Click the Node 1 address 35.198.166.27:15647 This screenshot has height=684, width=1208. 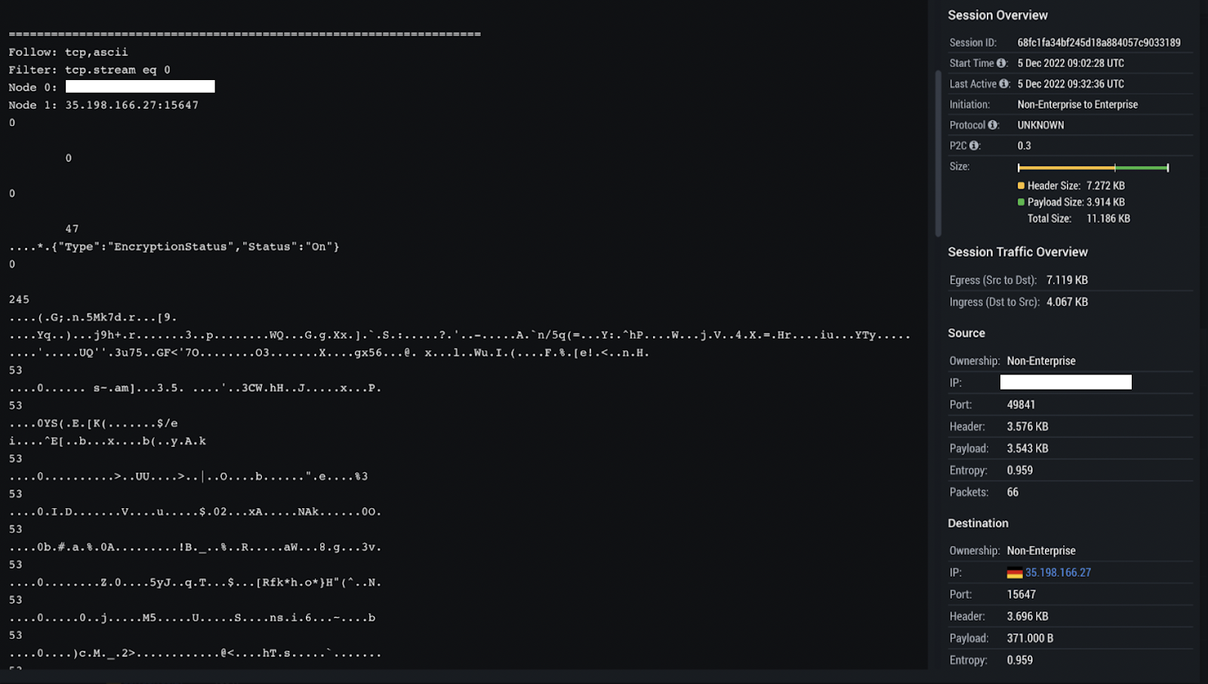click(x=131, y=105)
